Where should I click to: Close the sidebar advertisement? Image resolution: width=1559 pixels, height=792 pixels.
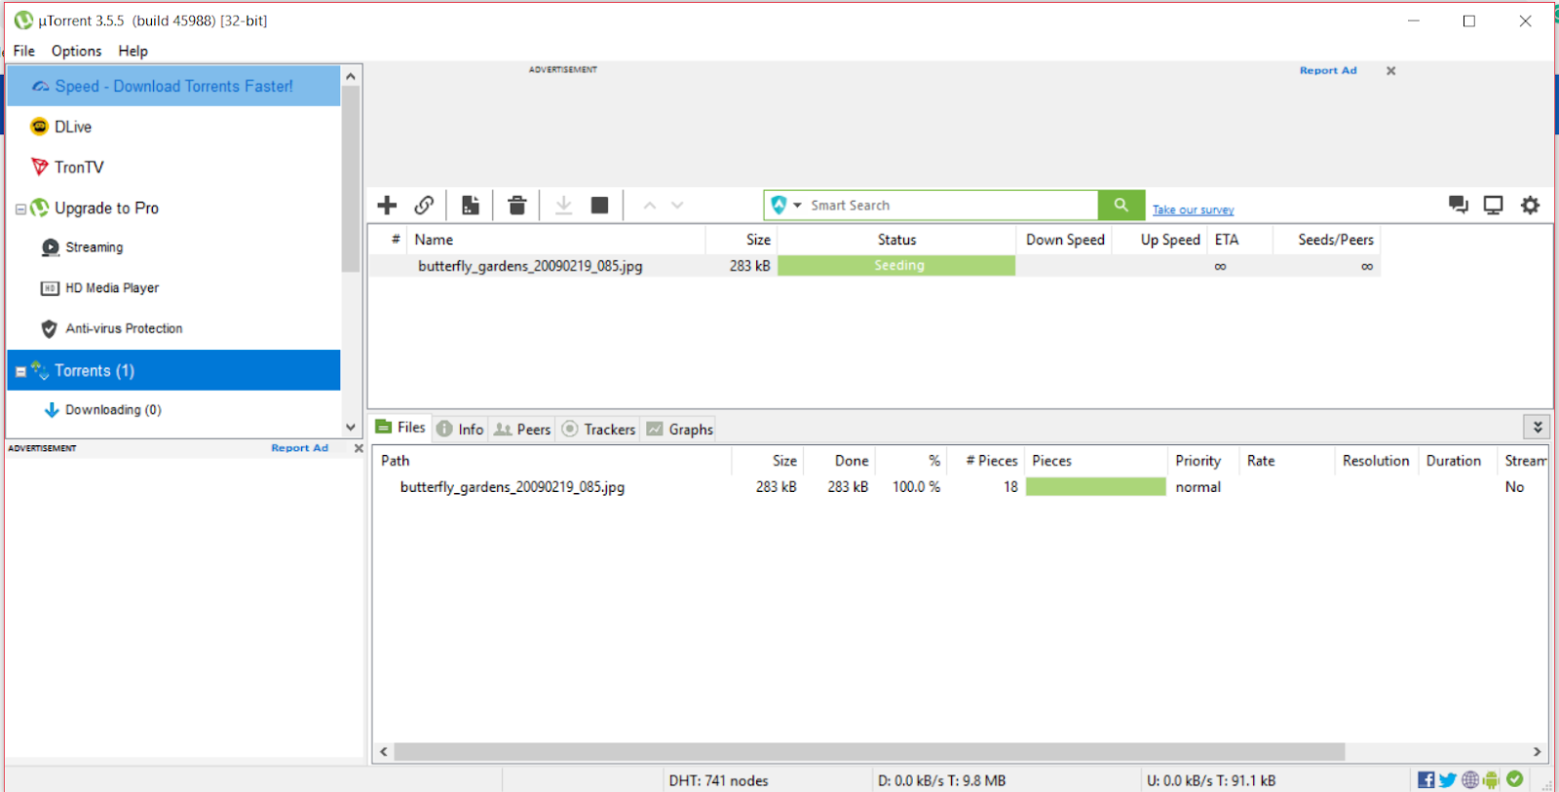[359, 448]
